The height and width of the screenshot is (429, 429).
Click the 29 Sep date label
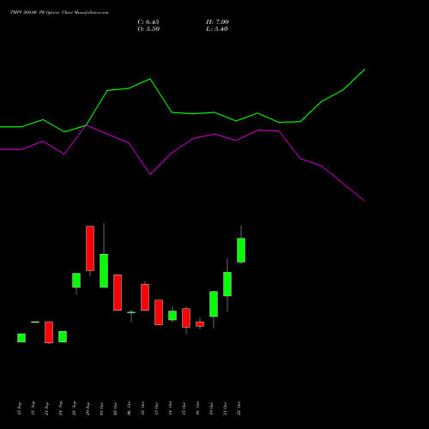click(x=88, y=408)
